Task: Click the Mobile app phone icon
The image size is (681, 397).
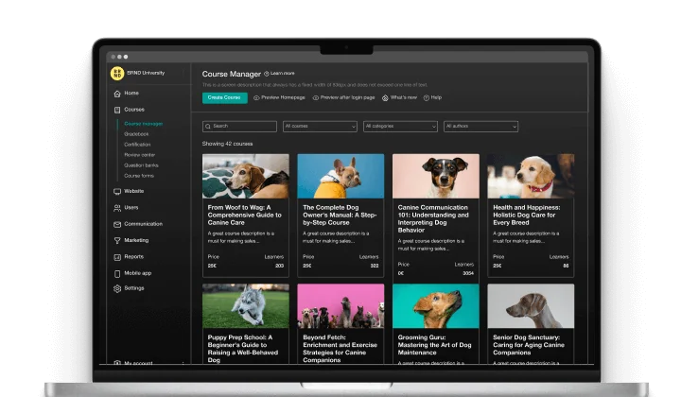Action: tap(116, 272)
